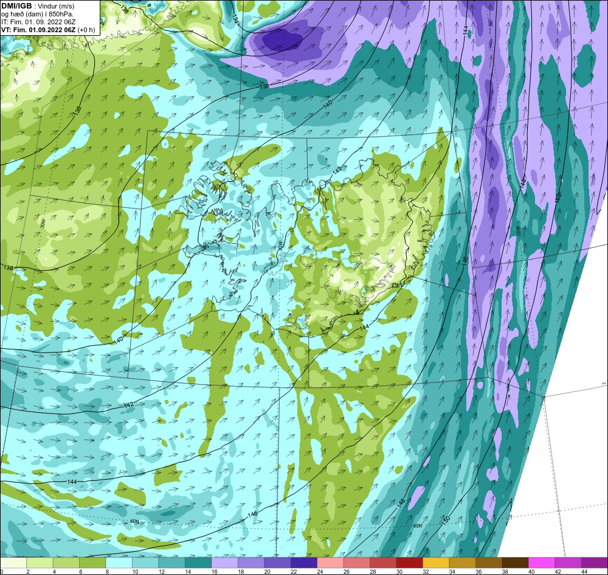608x575 pixels.
Task: Click the 34–36 m/s gold legend swatch
Action: (x=462, y=563)
